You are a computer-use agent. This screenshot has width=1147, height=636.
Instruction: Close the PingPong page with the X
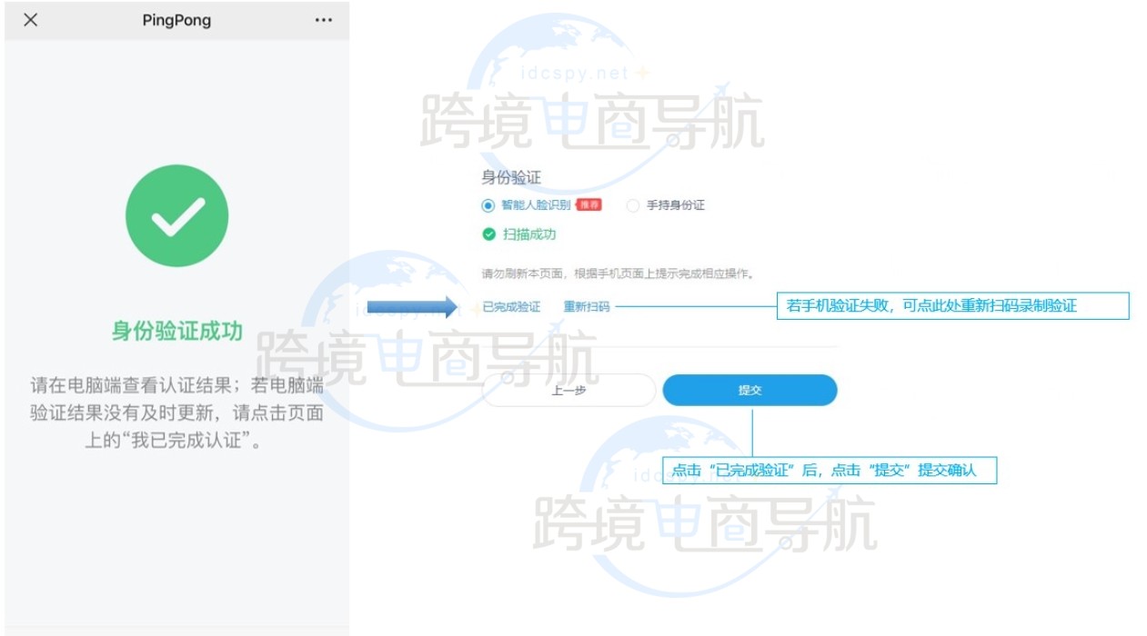click(30, 19)
